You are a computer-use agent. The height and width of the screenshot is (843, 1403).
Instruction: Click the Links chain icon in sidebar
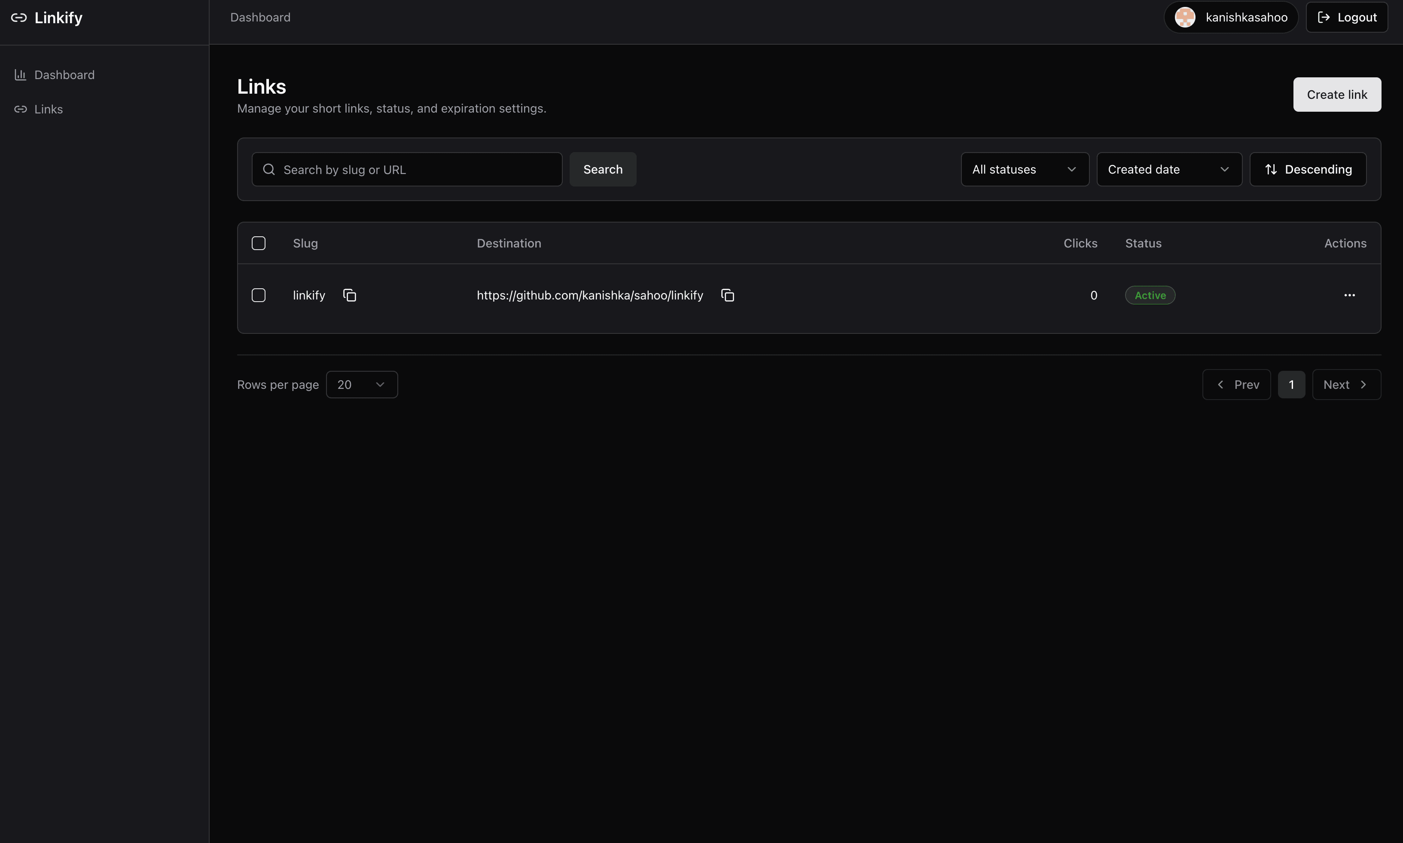tap(21, 109)
